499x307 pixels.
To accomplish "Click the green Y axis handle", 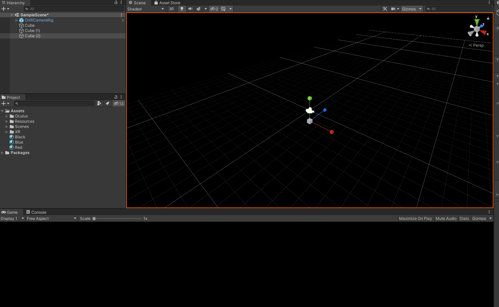I will pos(310,98).
